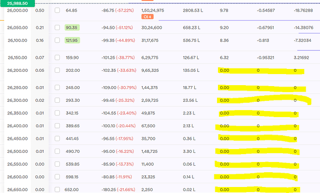Click the green highlighted 121.95 price
320x193 pixels.
[x=73, y=40]
